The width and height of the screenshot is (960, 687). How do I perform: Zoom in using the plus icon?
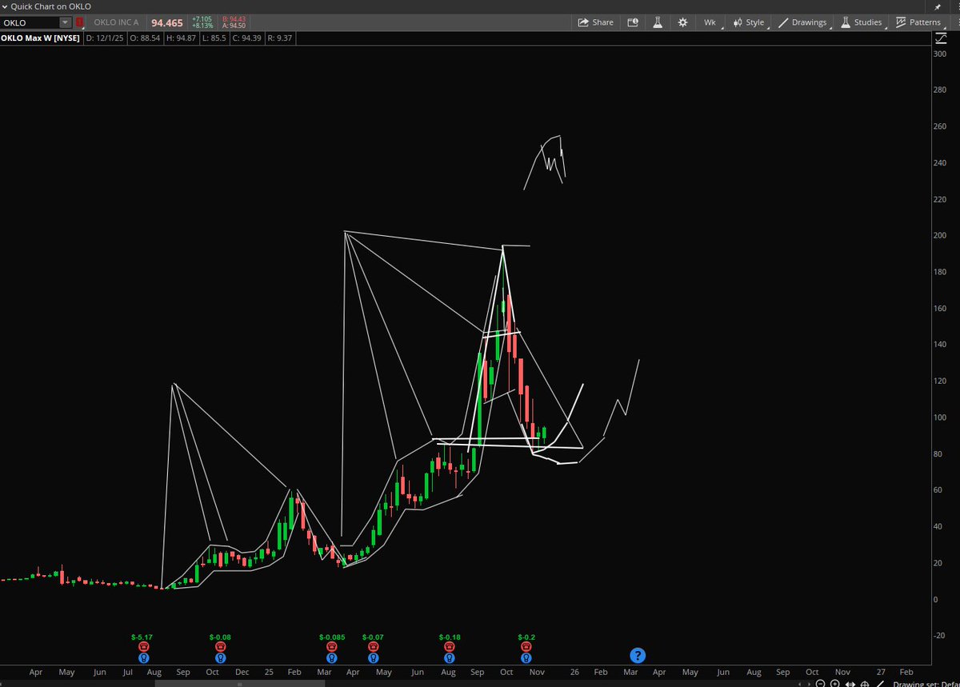835,684
